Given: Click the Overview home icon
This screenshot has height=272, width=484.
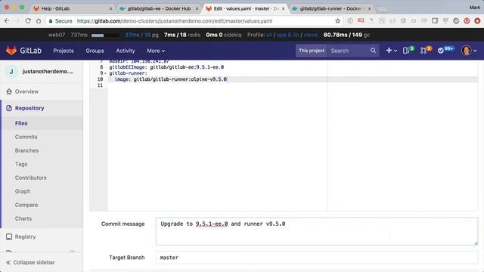Looking at the screenshot, I should (x=9, y=91).
